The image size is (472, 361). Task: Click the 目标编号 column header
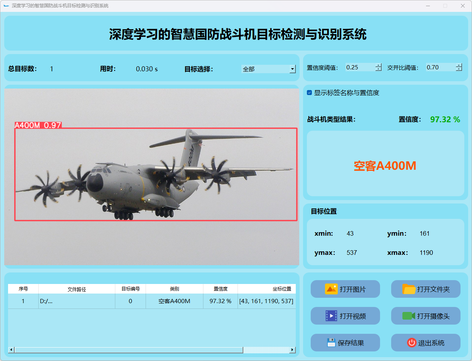tap(131, 289)
